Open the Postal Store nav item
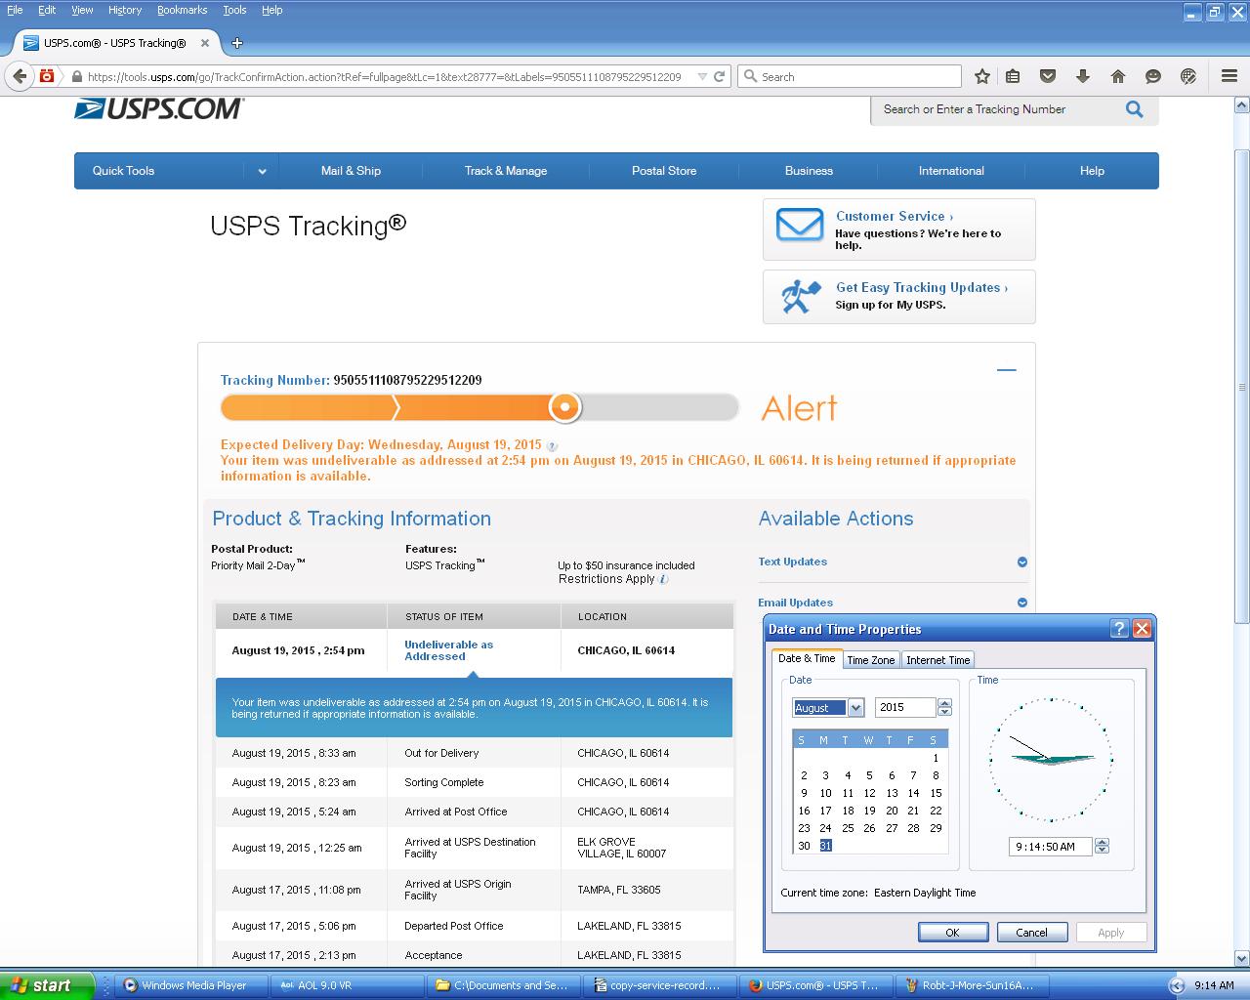Screen dimensions: 1250x1000 coord(664,171)
